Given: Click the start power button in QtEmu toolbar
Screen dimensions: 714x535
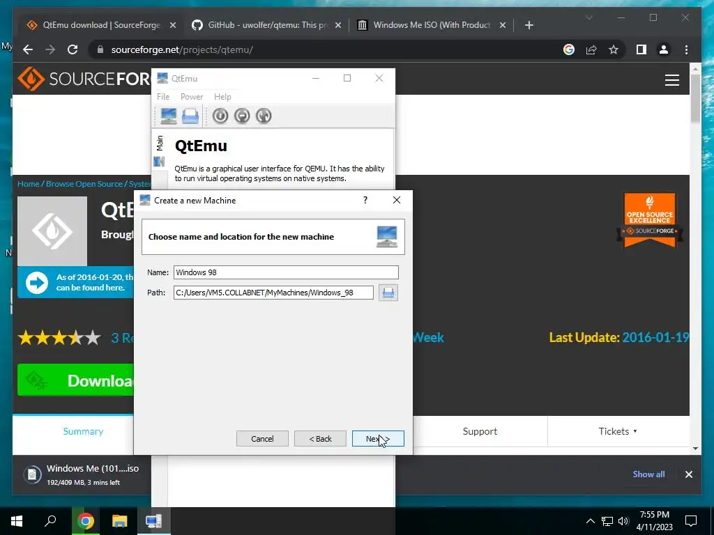Looking at the screenshot, I should pos(220,116).
